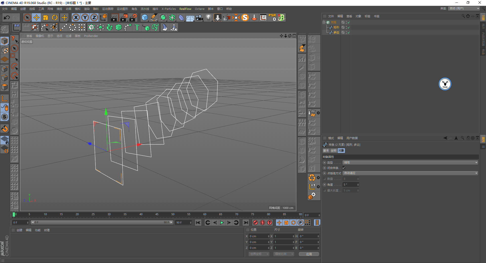The height and width of the screenshot is (263, 486).
Task: Click the Undo arrow icon
Action: point(7,17)
